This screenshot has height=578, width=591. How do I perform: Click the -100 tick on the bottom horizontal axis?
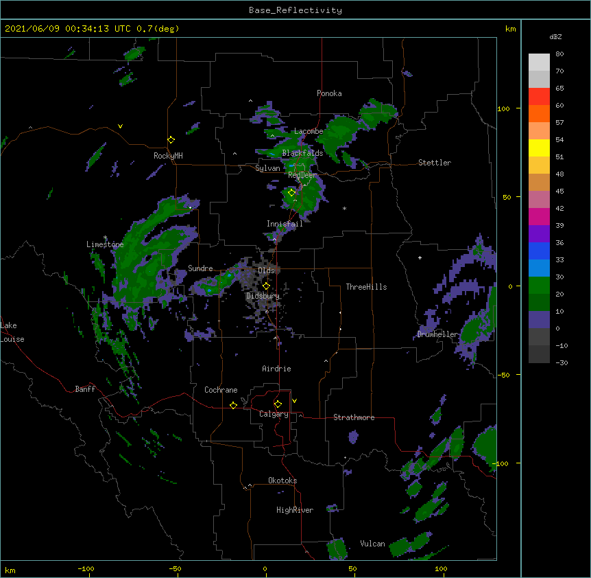coord(86,568)
